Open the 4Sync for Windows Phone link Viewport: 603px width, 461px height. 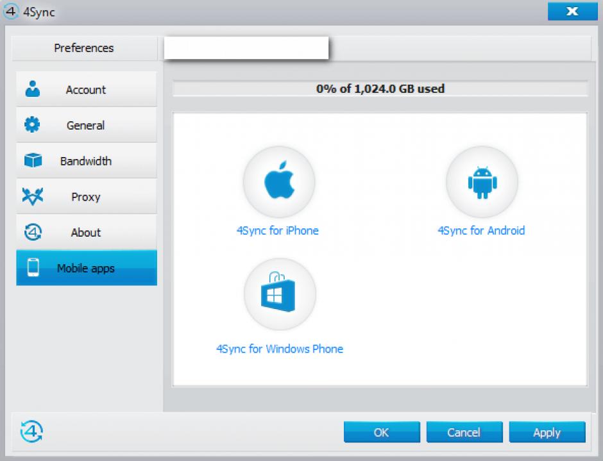pos(280,349)
